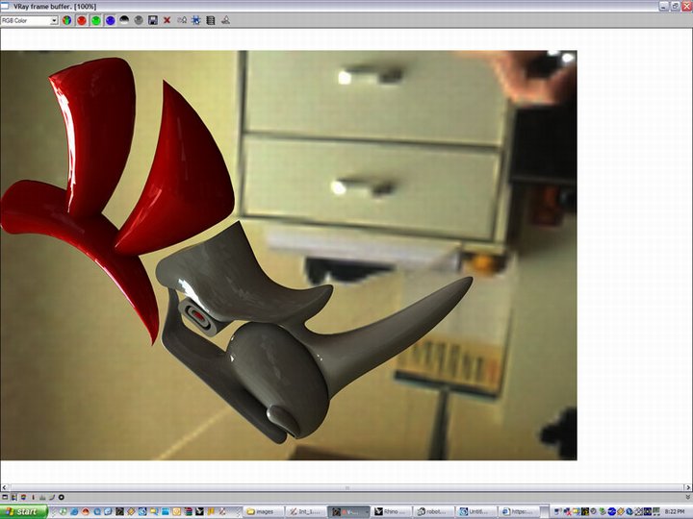The height and width of the screenshot is (519, 693).
Task: Switch to the Rhino taskbar window
Action: click(392, 511)
